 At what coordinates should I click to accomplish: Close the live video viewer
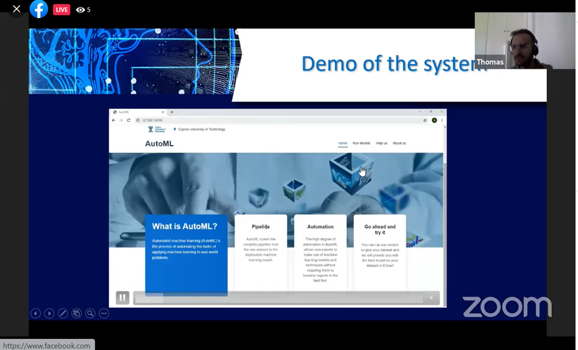(x=16, y=9)
